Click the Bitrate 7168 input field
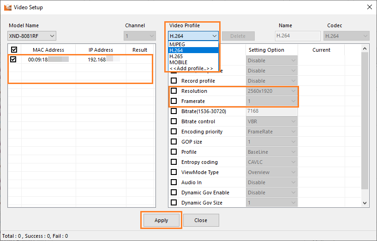 [272, 111]
